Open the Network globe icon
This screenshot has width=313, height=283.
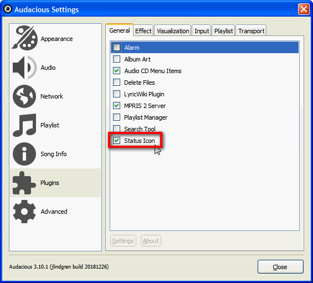click(24, 96)
